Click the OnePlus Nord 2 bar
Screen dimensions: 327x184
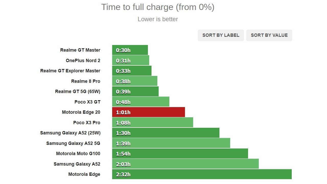[131, 61]
